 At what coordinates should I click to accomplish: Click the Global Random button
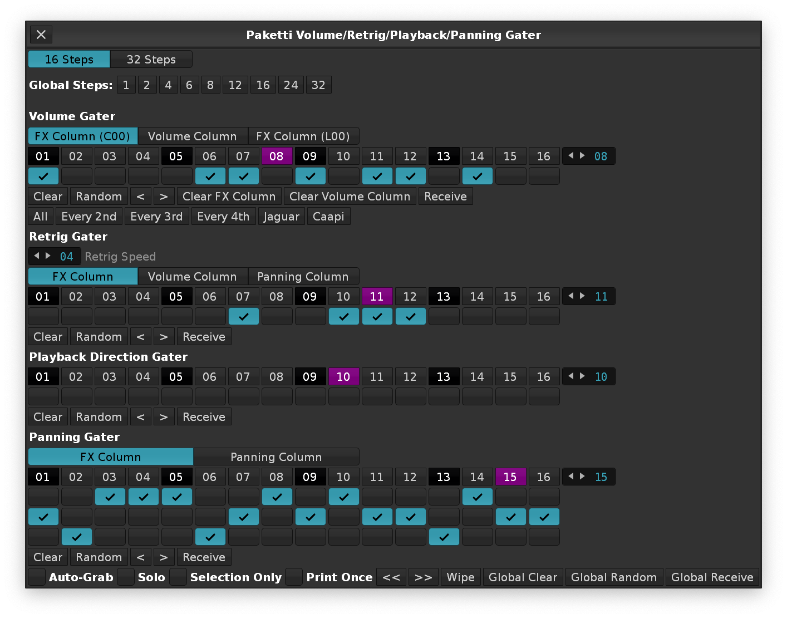pos(613,577)
